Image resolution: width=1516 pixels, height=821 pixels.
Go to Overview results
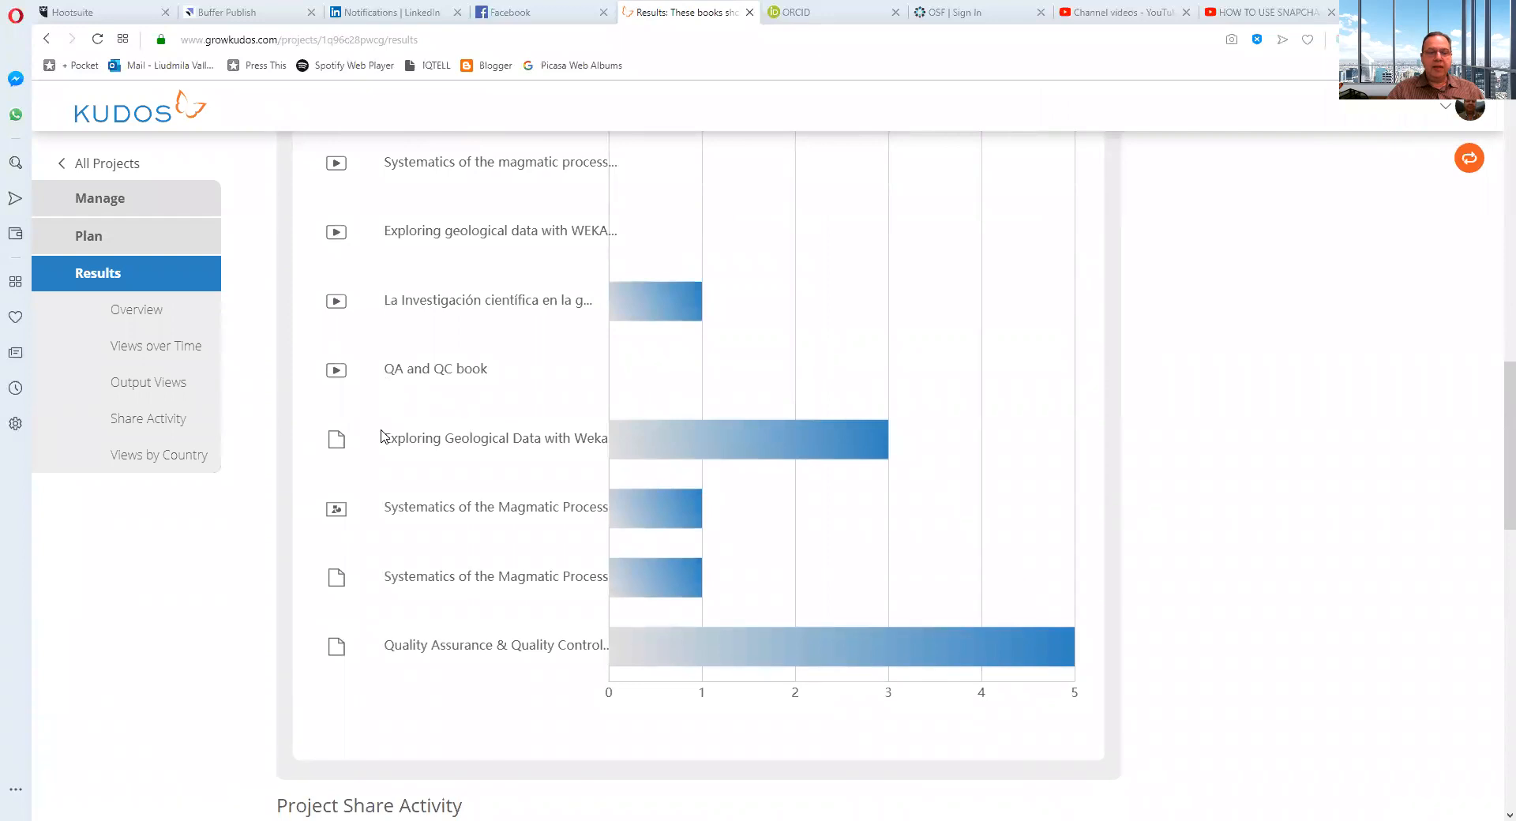point(137,309)
